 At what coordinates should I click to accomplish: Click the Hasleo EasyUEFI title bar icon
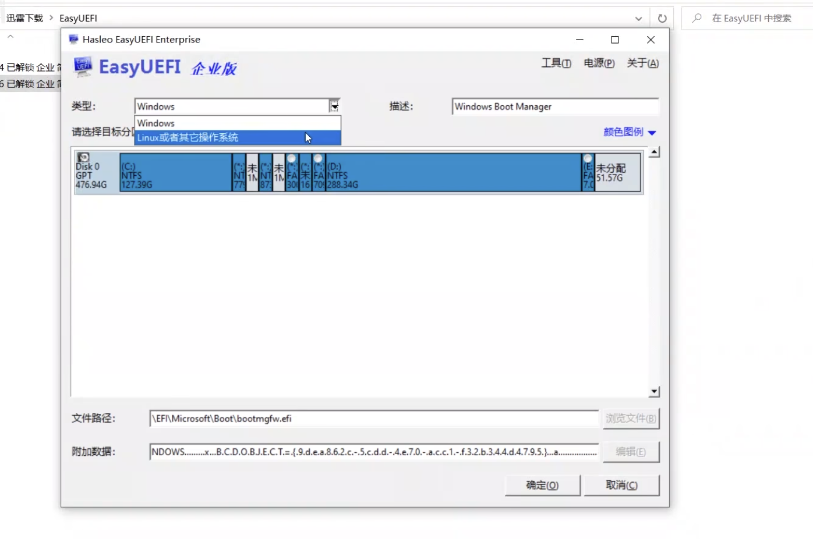tap(73, 40)
